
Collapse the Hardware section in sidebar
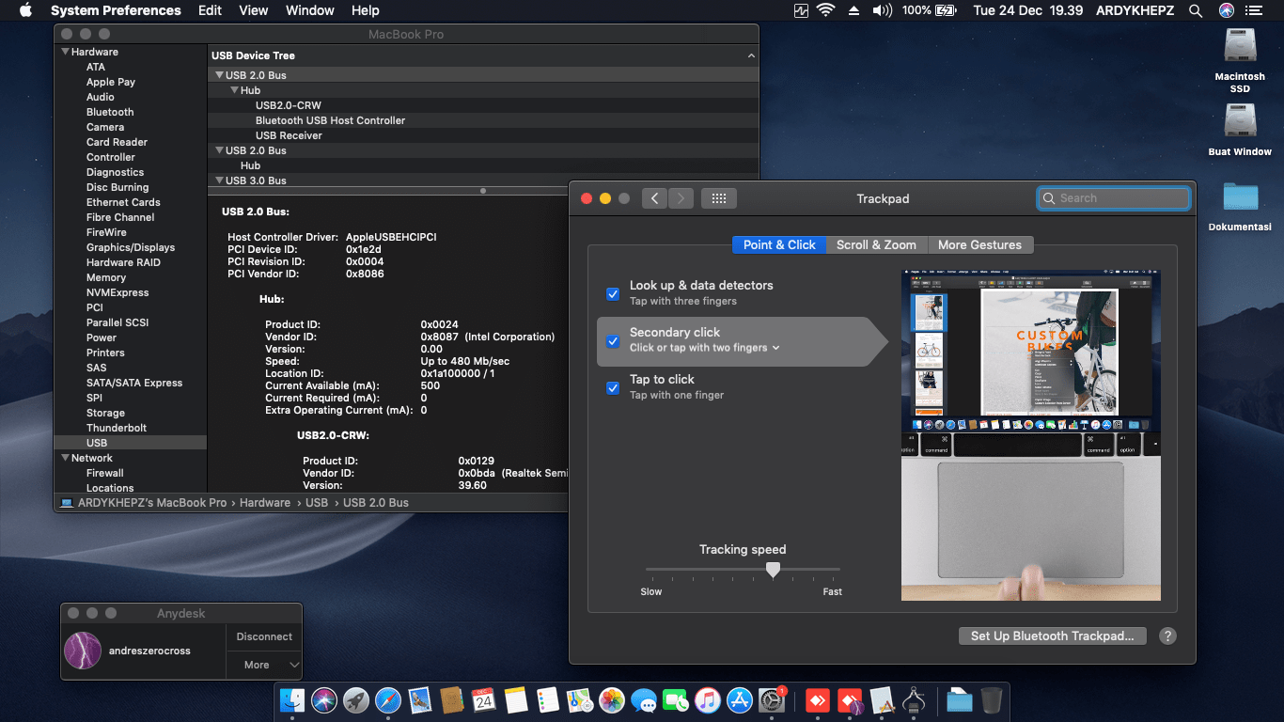tap(66, 52)
